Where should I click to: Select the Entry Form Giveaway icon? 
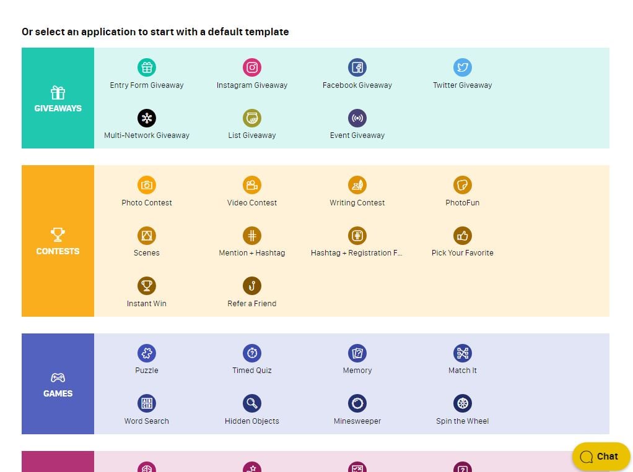(x=147, y=67)
